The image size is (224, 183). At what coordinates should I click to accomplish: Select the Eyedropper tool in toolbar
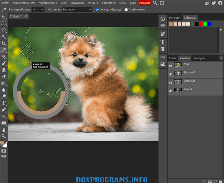[3, 50]
